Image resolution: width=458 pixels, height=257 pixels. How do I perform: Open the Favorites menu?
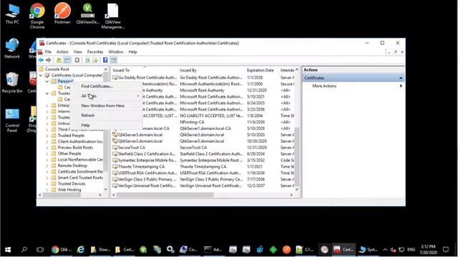[95, 52]
